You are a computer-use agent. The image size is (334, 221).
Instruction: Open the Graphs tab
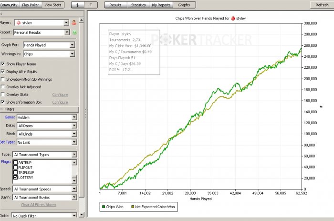pyautogui.click(x=184, y=5)
